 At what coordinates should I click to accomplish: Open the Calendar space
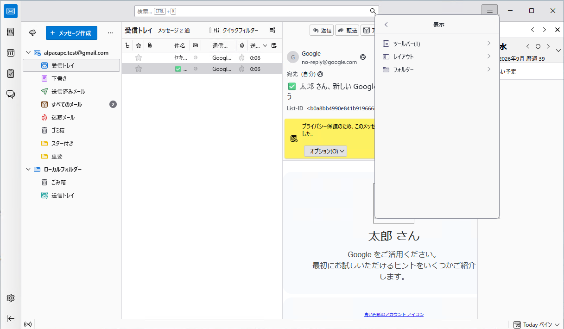click(11, 53)
